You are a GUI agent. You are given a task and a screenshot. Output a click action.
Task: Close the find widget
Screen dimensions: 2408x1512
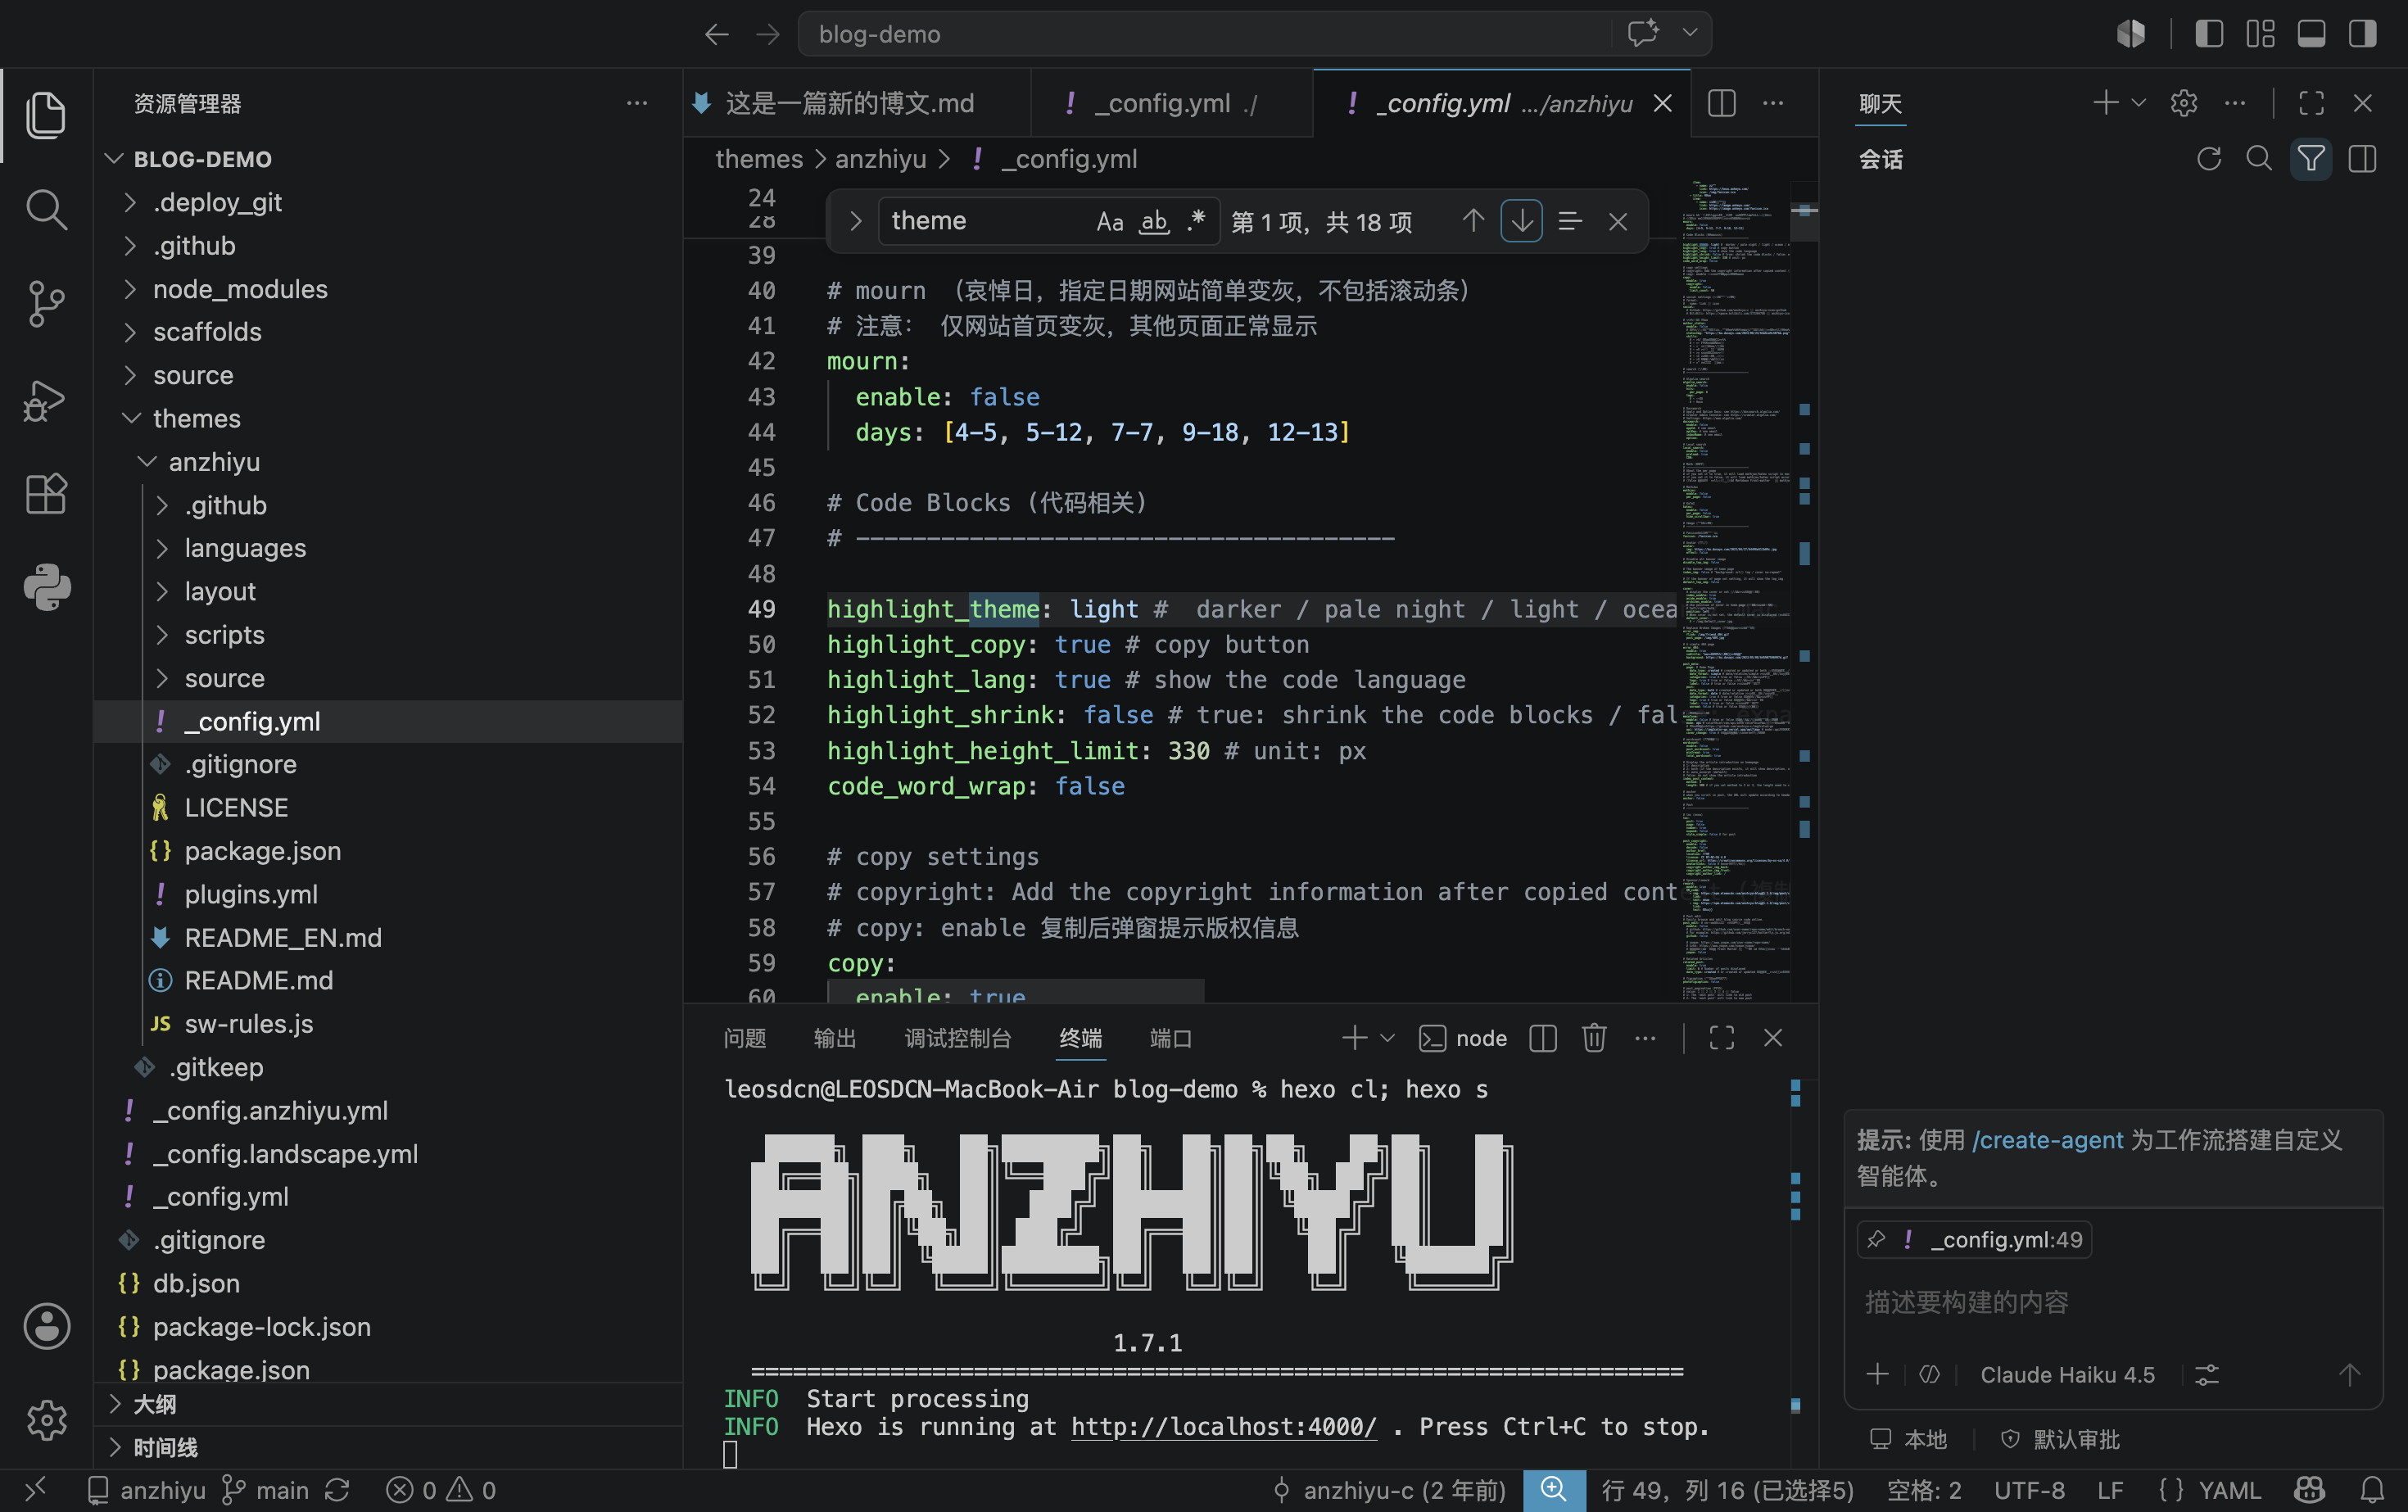click(1618, 221)
